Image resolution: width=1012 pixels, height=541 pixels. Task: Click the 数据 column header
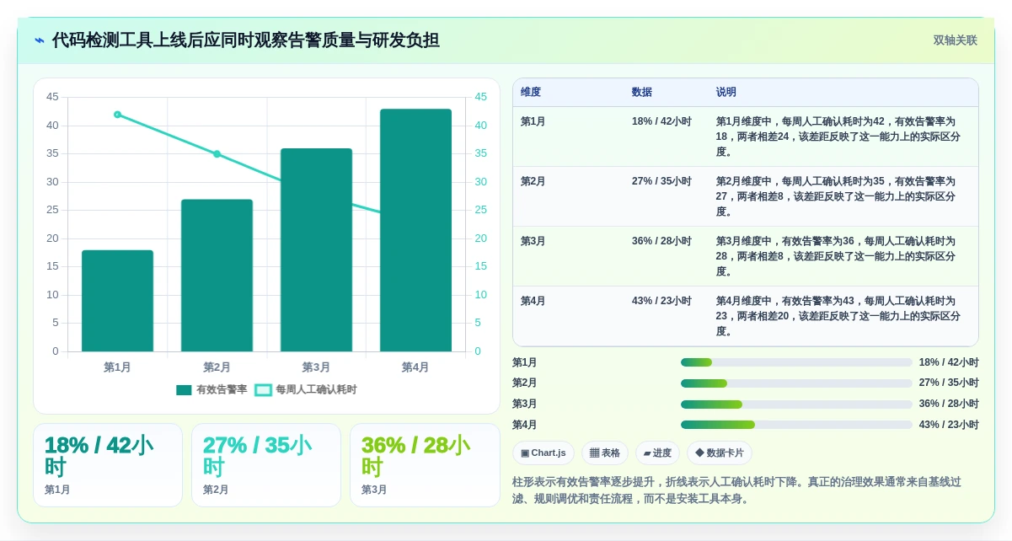(642, 92)
